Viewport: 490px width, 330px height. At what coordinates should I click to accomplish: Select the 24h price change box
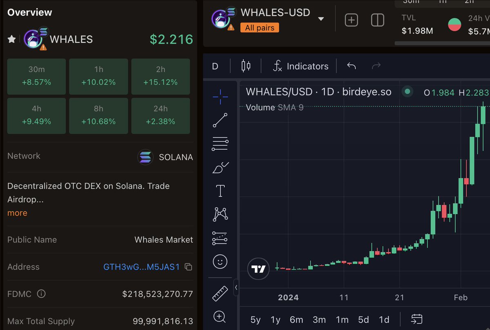tap(160, 116)
